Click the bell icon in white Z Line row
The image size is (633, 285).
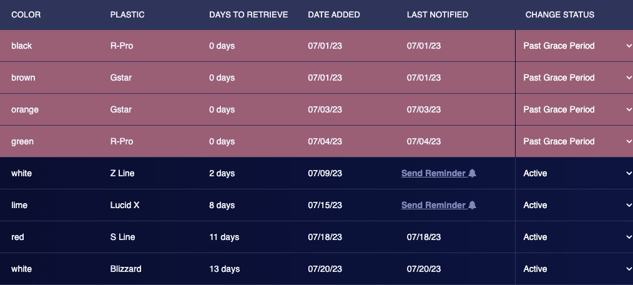[473, 173]
